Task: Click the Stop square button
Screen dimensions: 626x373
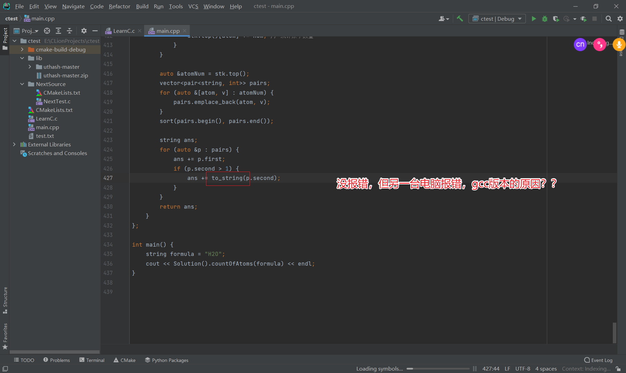Action: [x=595, y=19]
